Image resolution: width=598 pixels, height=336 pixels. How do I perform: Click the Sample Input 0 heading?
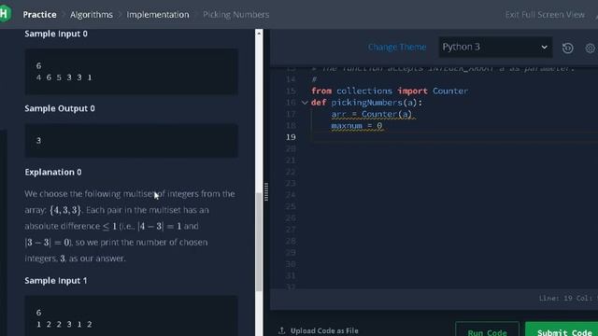[56, 34]
